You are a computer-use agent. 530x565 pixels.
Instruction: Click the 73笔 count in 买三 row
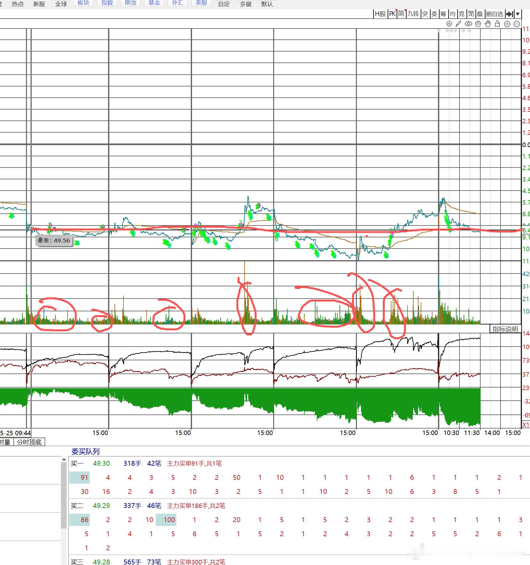[154, 561]
